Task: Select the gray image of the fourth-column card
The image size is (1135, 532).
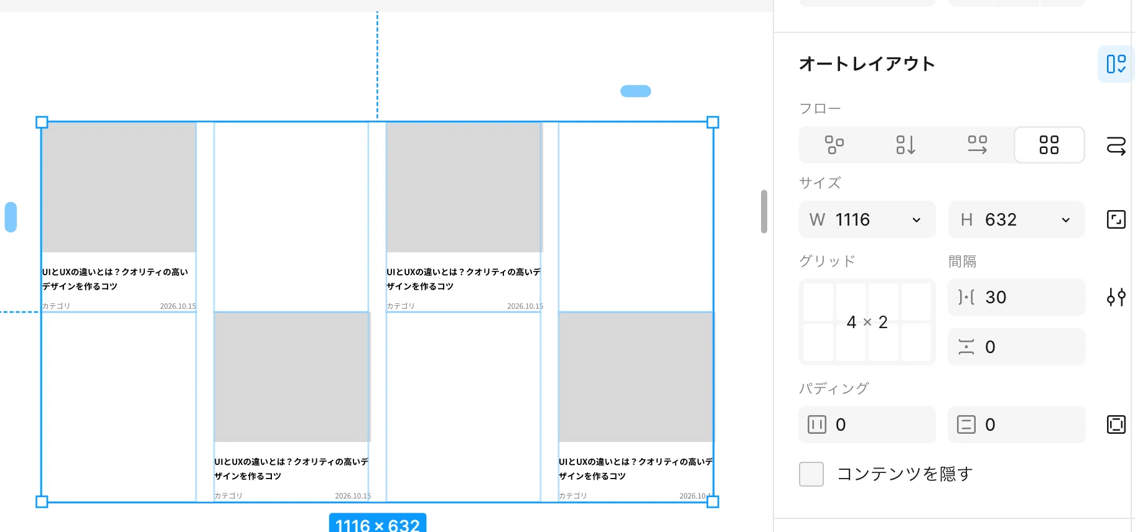Action: tap(636, 377)
